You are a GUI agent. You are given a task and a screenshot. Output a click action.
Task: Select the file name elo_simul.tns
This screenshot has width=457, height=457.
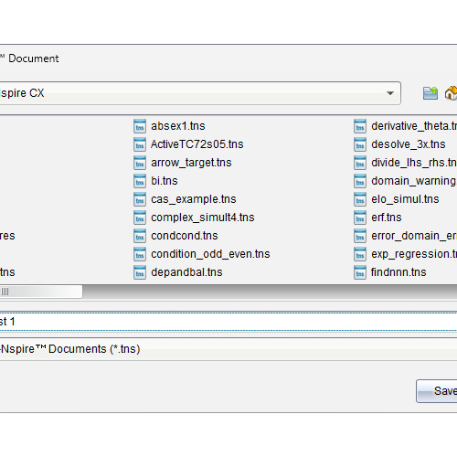click(x=405, y=199)
